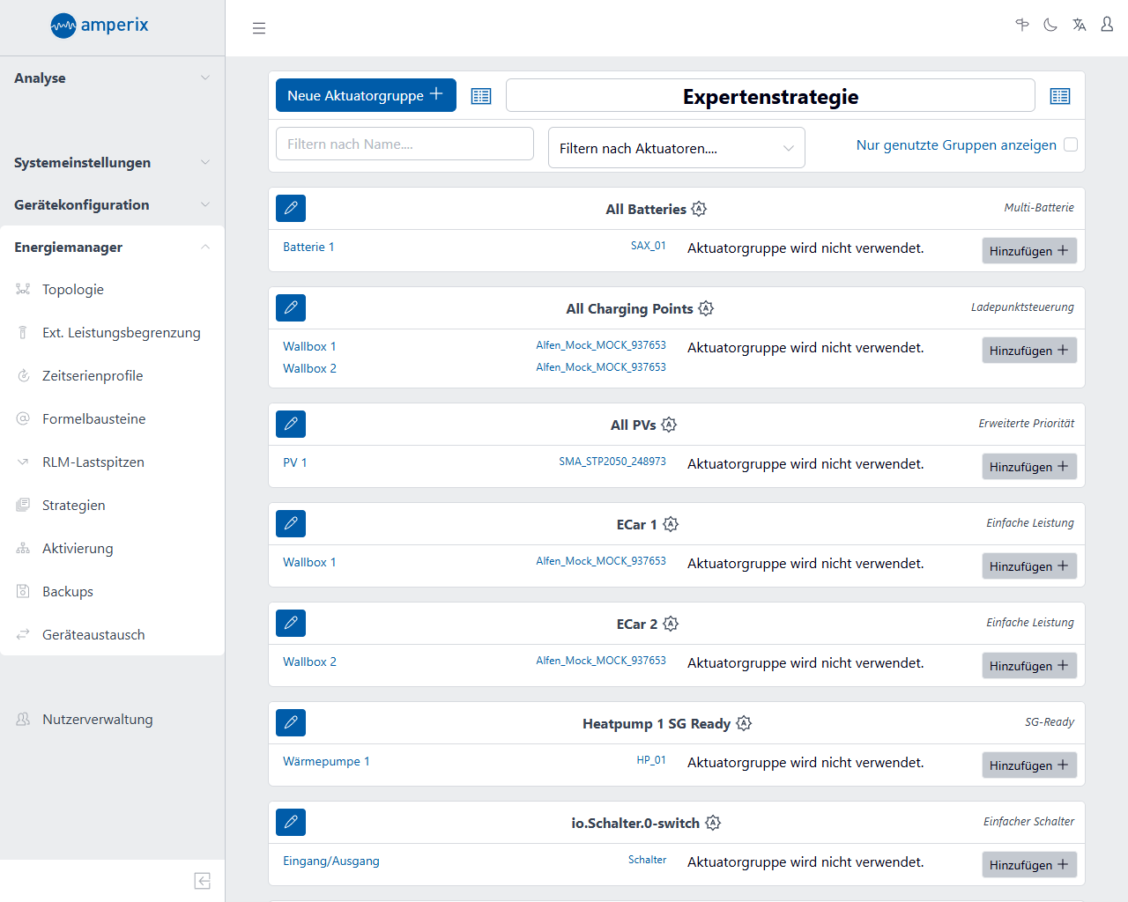Toggle dark mode moon icon
This screenshot has width=1128, height=902.
(1050, 25)
